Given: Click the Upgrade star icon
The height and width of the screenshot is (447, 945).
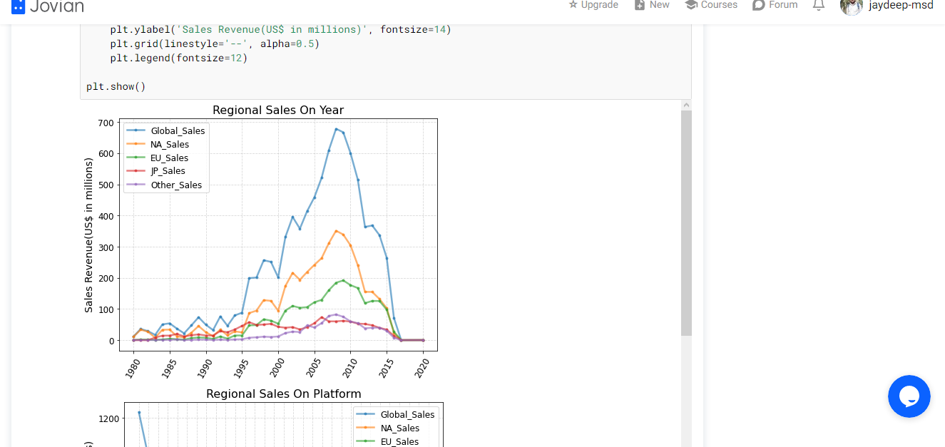Looking at the screenshot, I should [573, 4].
